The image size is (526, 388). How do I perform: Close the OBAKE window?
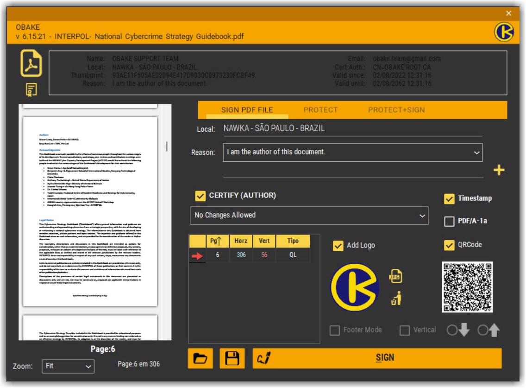coord(508,13)
